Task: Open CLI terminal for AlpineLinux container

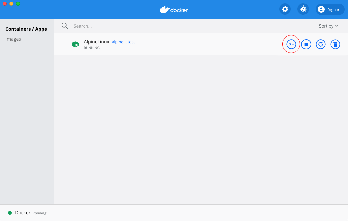Action: pos(291,44)
